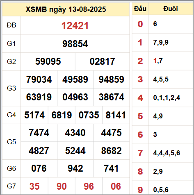This screenshot has width=194, height=195.
Task: Click G1 prize number 98854
Action: point(75,44)
